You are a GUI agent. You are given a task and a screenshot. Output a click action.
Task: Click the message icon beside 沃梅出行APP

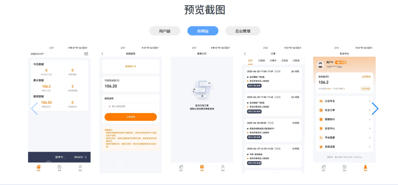coord(86,54)
